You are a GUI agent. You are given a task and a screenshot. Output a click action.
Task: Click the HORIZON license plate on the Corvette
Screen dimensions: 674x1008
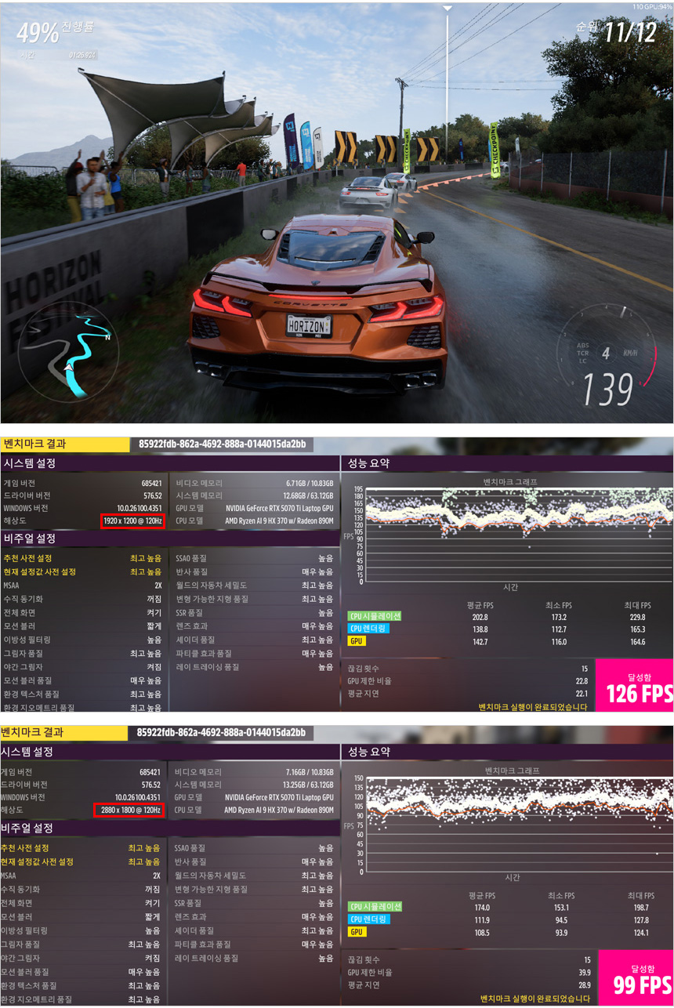309,325
